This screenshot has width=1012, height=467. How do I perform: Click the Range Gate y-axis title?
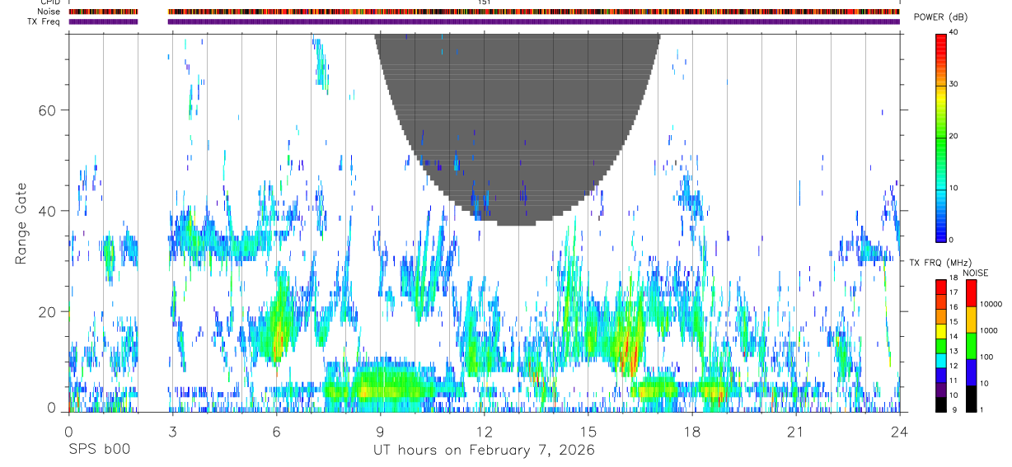click(x=20, y=223)
